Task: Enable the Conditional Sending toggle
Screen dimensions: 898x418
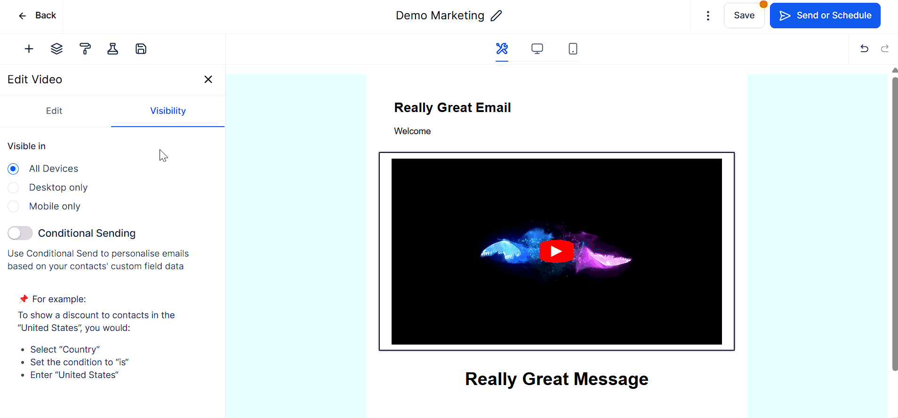Action: pyautogui.click(x=20, y=233)
